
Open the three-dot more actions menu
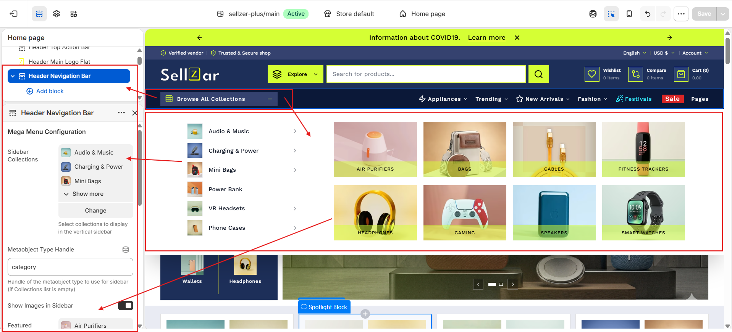pos(681,14)
